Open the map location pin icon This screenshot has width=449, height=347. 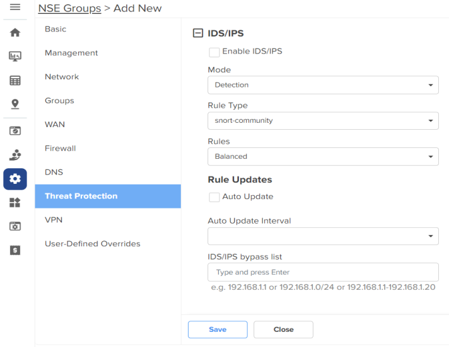coord(15,104)
